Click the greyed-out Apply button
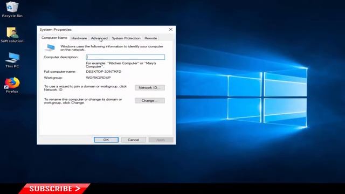 [x=161, y=140]
